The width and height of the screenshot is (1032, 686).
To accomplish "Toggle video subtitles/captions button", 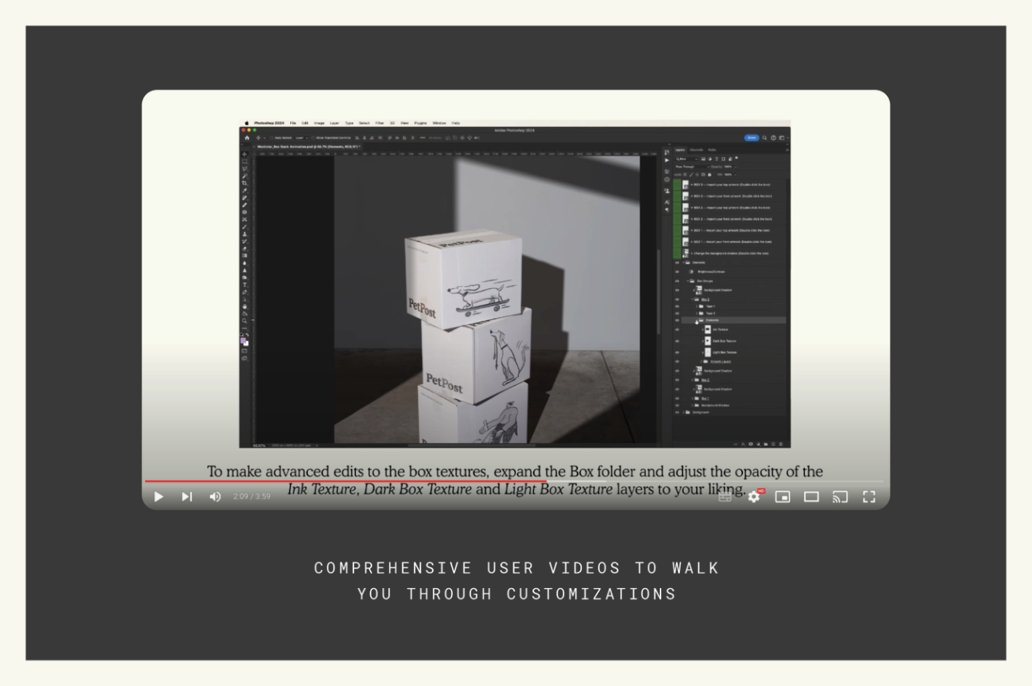I will click(725, 497).
